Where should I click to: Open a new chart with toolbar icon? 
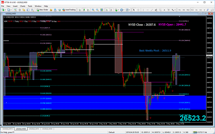(3, 10)
